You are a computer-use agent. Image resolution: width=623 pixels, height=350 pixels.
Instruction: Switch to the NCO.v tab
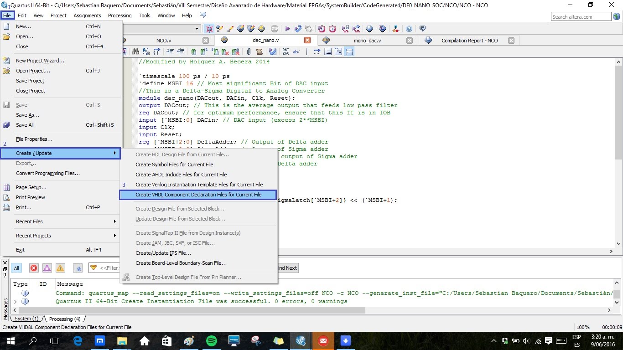coord(164,40)
